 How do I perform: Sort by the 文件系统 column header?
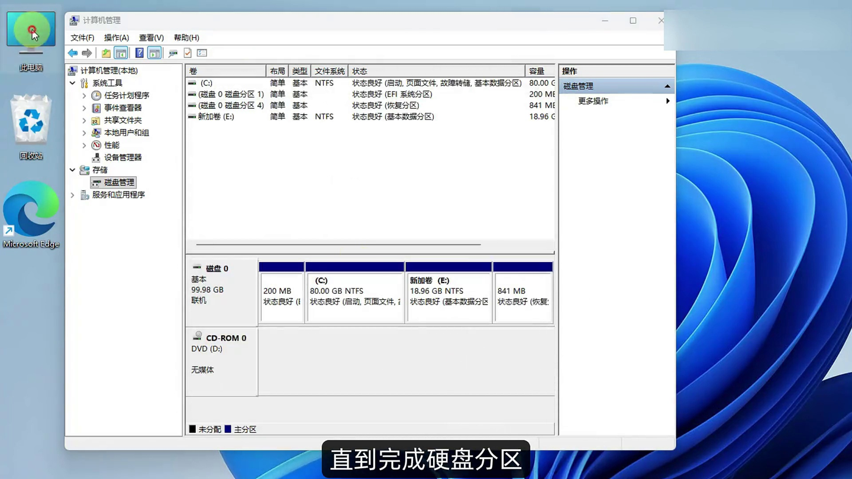pyautogui.click(x=330, y=71)
